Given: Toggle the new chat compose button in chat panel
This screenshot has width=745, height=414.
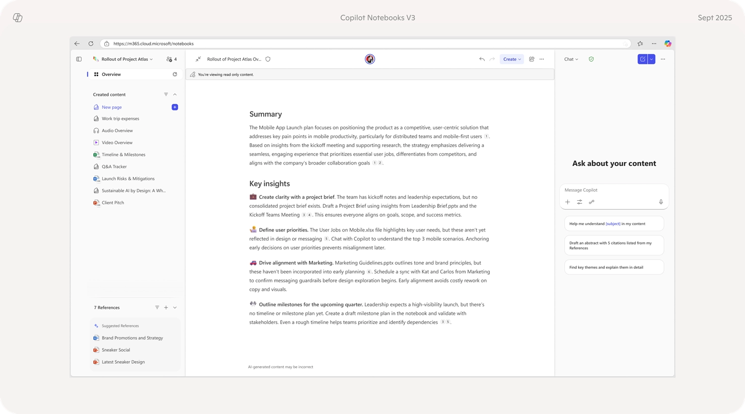Looking at the screenshot, I should tap(643, 59).
